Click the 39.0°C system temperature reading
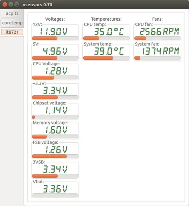Screen dimensions: 189x206 [x=109, y=51]
